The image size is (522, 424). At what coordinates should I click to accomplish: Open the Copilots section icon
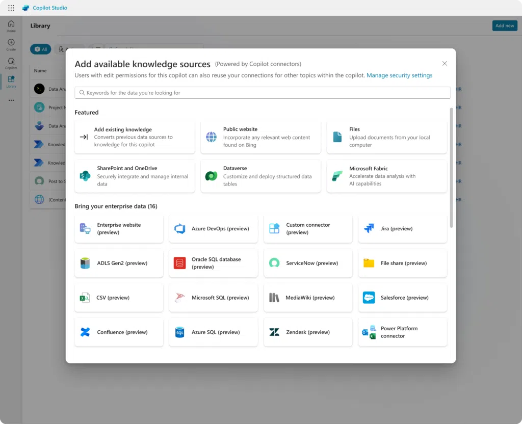(x=11, y=63)
